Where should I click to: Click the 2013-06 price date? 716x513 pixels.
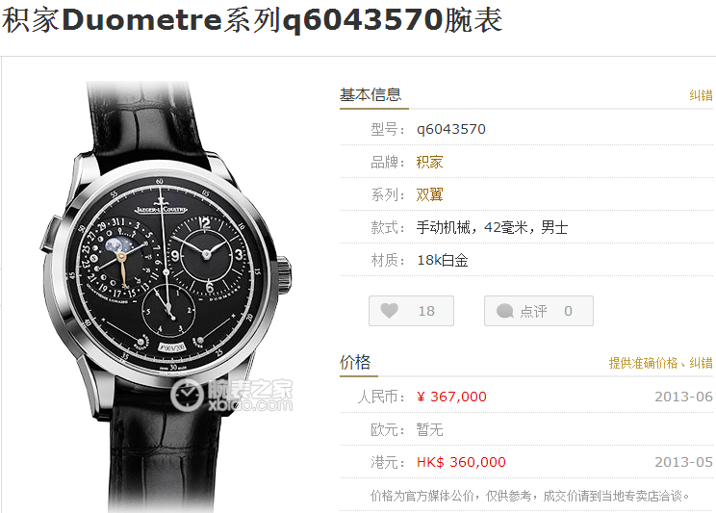click(x=683, y=397)
